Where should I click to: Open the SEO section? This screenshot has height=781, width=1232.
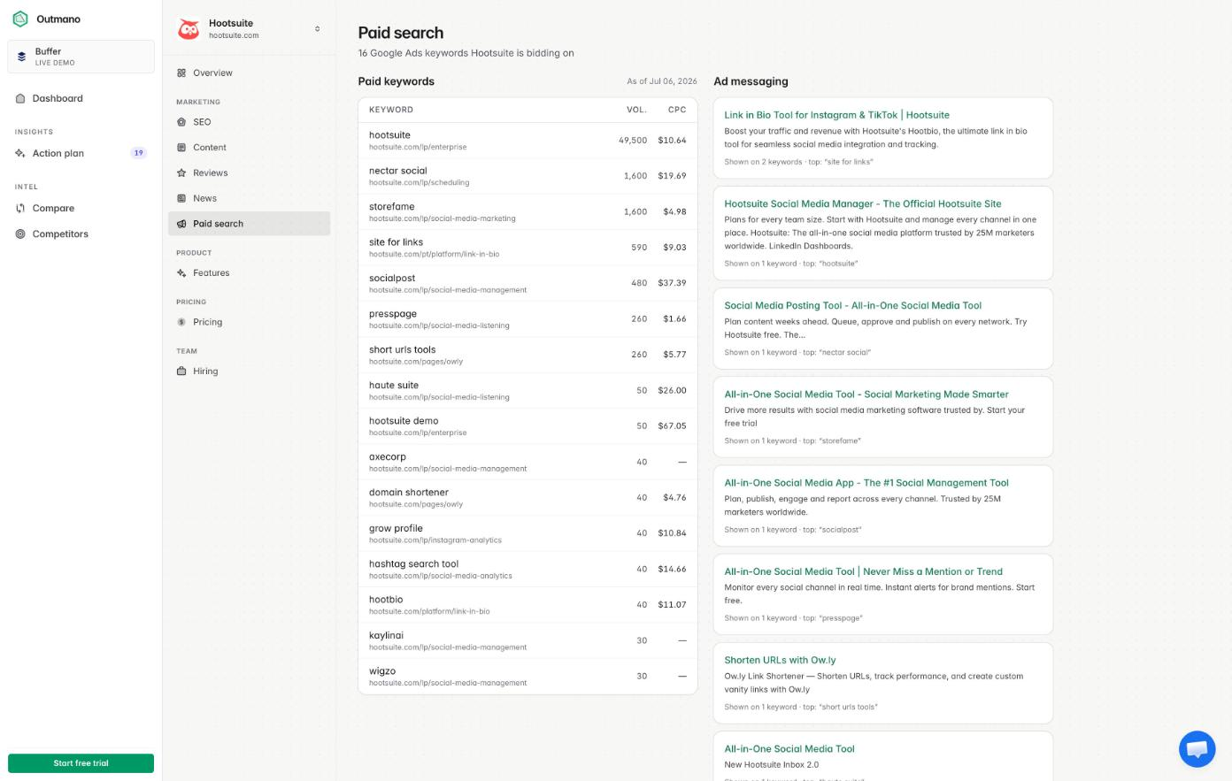click(249, 122)
